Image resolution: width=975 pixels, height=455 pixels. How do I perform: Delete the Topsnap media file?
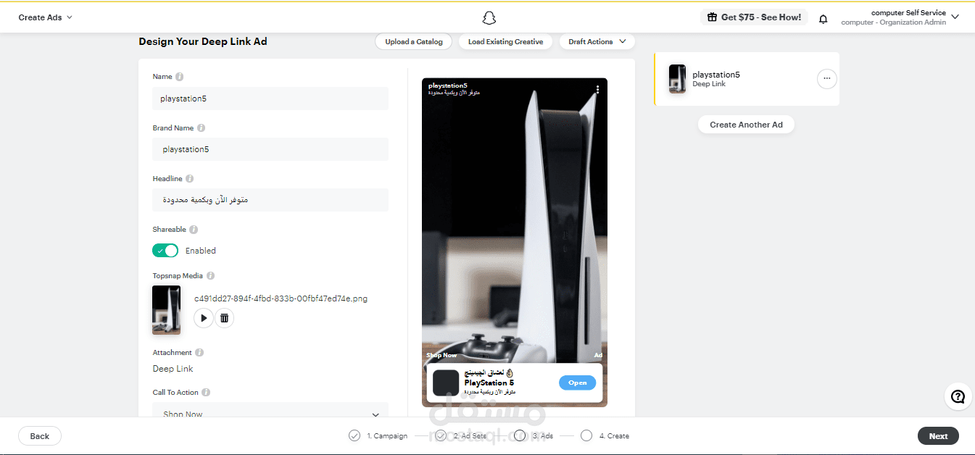[x=224, y=318]
